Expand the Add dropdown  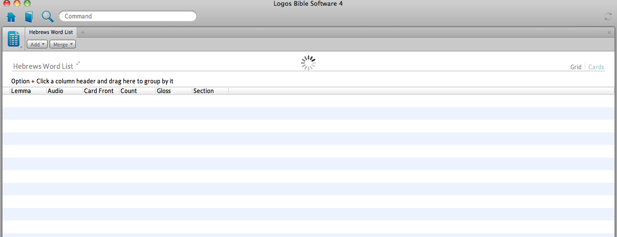(37, 44)
